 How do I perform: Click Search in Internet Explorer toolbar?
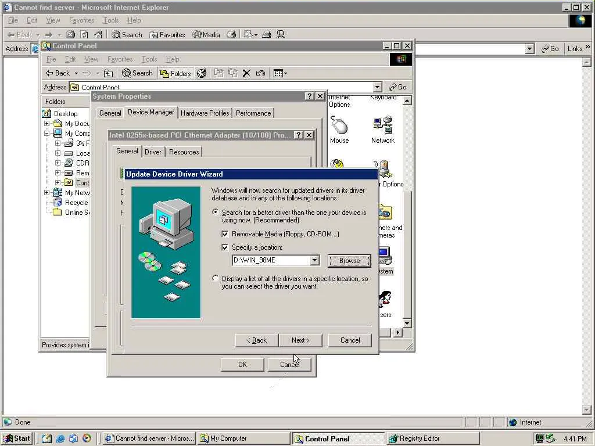[x=127, y=34]
